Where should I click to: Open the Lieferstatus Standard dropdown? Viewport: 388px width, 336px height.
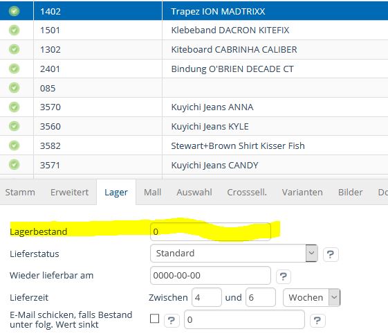[234, 254]
